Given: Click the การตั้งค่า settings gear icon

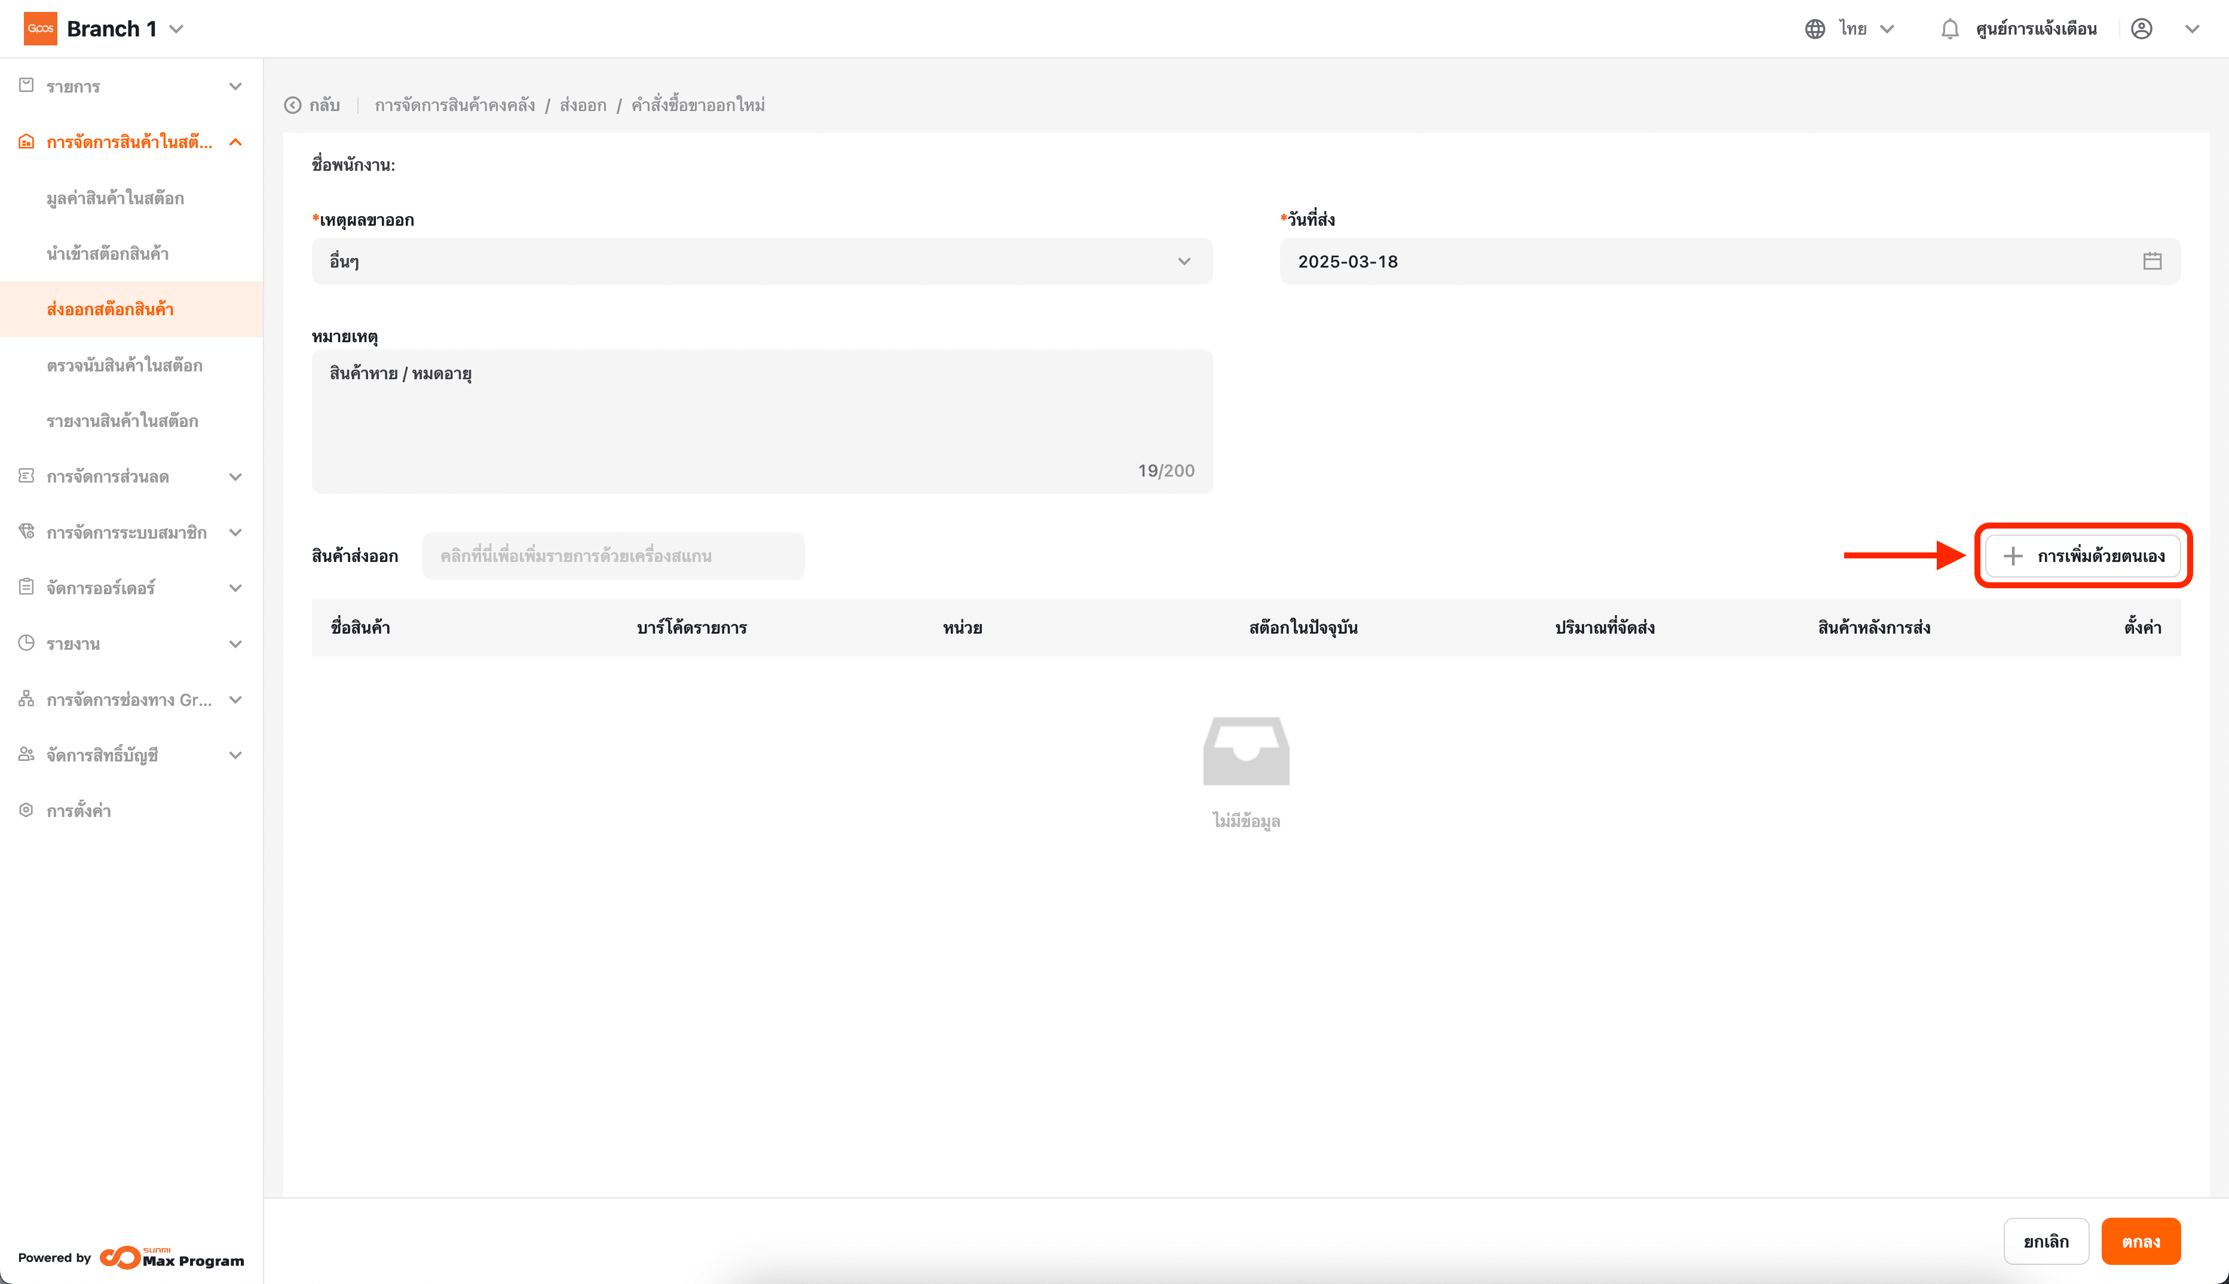Looking at the screenshot, I should coord(26,810).
